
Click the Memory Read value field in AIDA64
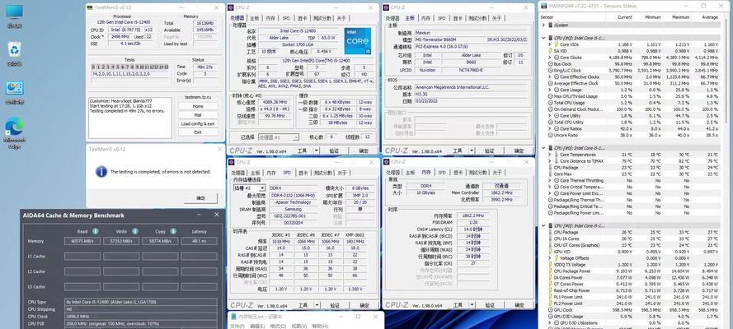[x=82, y=241]
